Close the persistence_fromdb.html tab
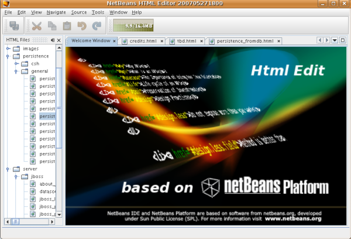The width and height of the screenshot is (351, 239). [278, 41]
